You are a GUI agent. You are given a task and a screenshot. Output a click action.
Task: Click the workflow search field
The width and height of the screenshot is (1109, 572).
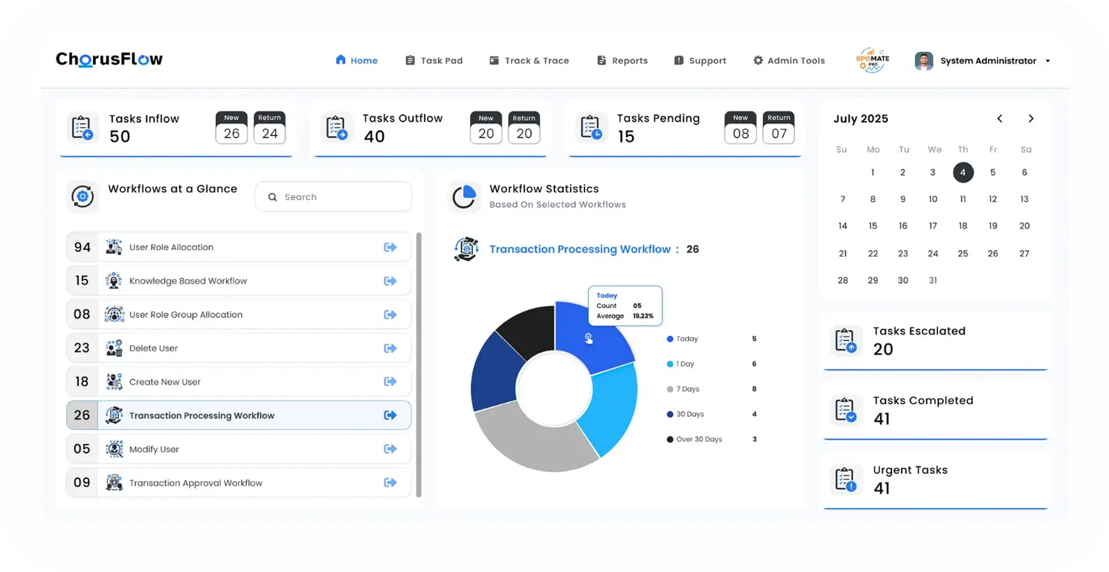(x=333, y=197)
